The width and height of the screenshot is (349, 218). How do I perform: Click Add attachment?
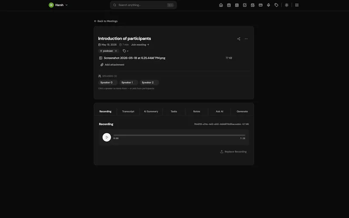point(113,65)
